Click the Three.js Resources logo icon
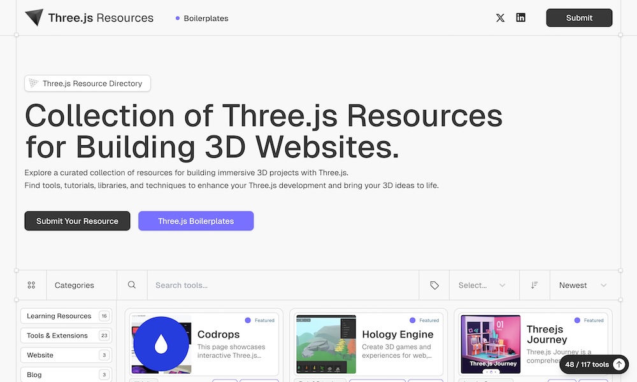The width and height of the screenshot is (637, 382). point(34,18)
